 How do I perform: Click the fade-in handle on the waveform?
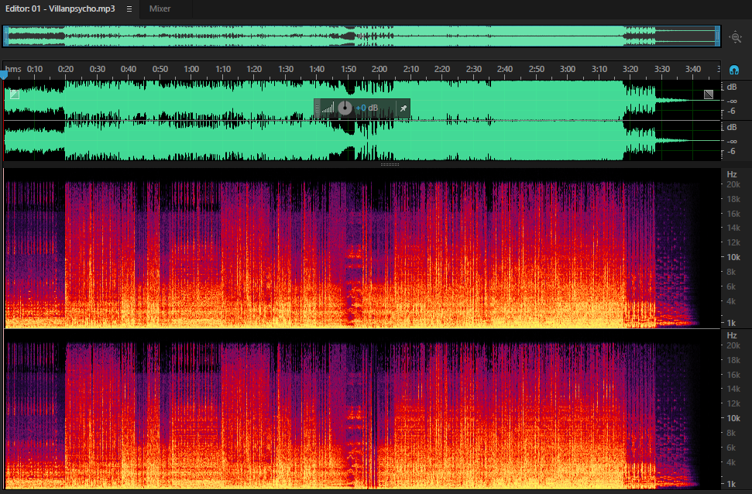(x=15, y=94)
